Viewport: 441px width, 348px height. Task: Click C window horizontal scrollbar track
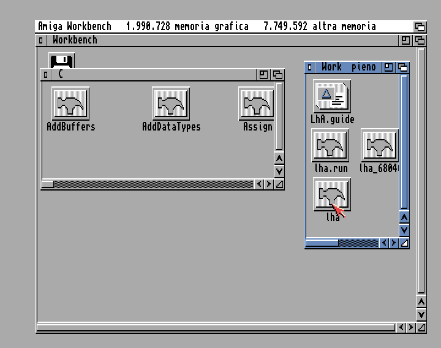tap(153, 184)
